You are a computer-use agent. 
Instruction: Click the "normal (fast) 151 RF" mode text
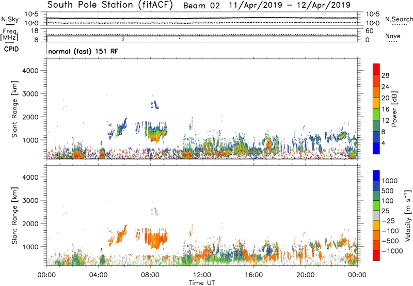[83, 51]
